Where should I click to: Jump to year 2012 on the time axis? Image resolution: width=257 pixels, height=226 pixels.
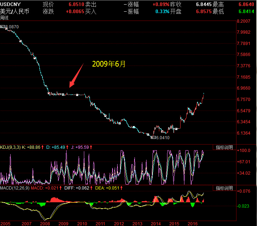pyautogui.click(x=119, y=224)
